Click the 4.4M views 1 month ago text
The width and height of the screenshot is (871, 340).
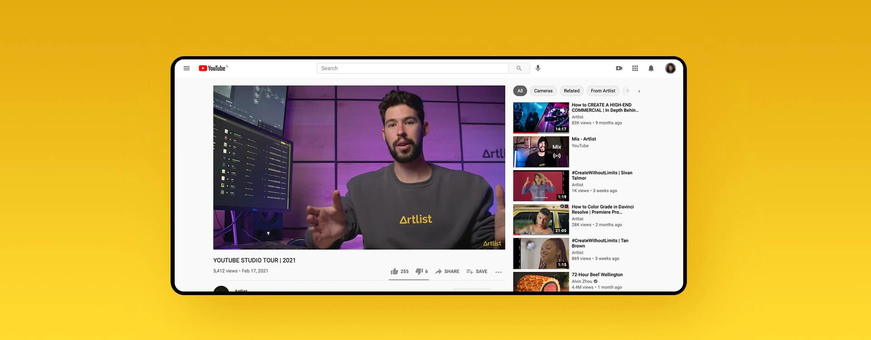click(x=597, y=287)
